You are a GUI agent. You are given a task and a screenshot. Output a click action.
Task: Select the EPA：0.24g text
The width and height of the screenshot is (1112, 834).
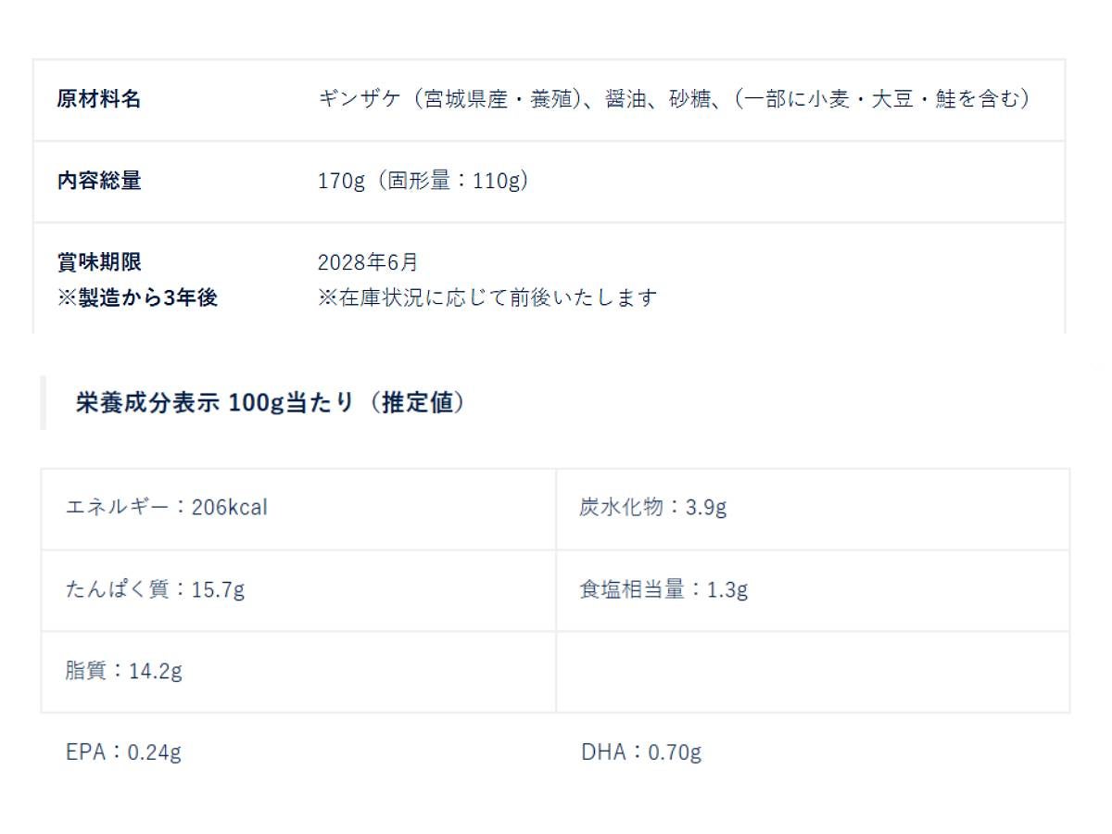coord(123,752)
